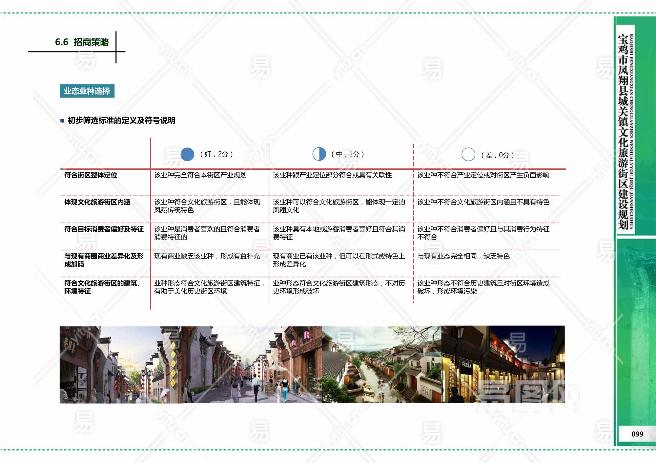656x463 pixels.
Task: Click the half-filled 'medium, 1 point' circle
Action: (x=319, y=154)
